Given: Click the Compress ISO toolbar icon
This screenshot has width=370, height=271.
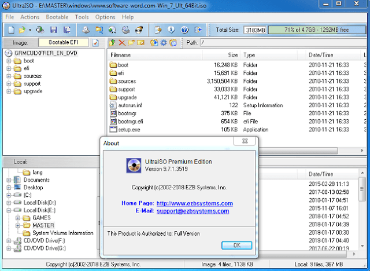Looking at the screenshot, I should 99,30.
